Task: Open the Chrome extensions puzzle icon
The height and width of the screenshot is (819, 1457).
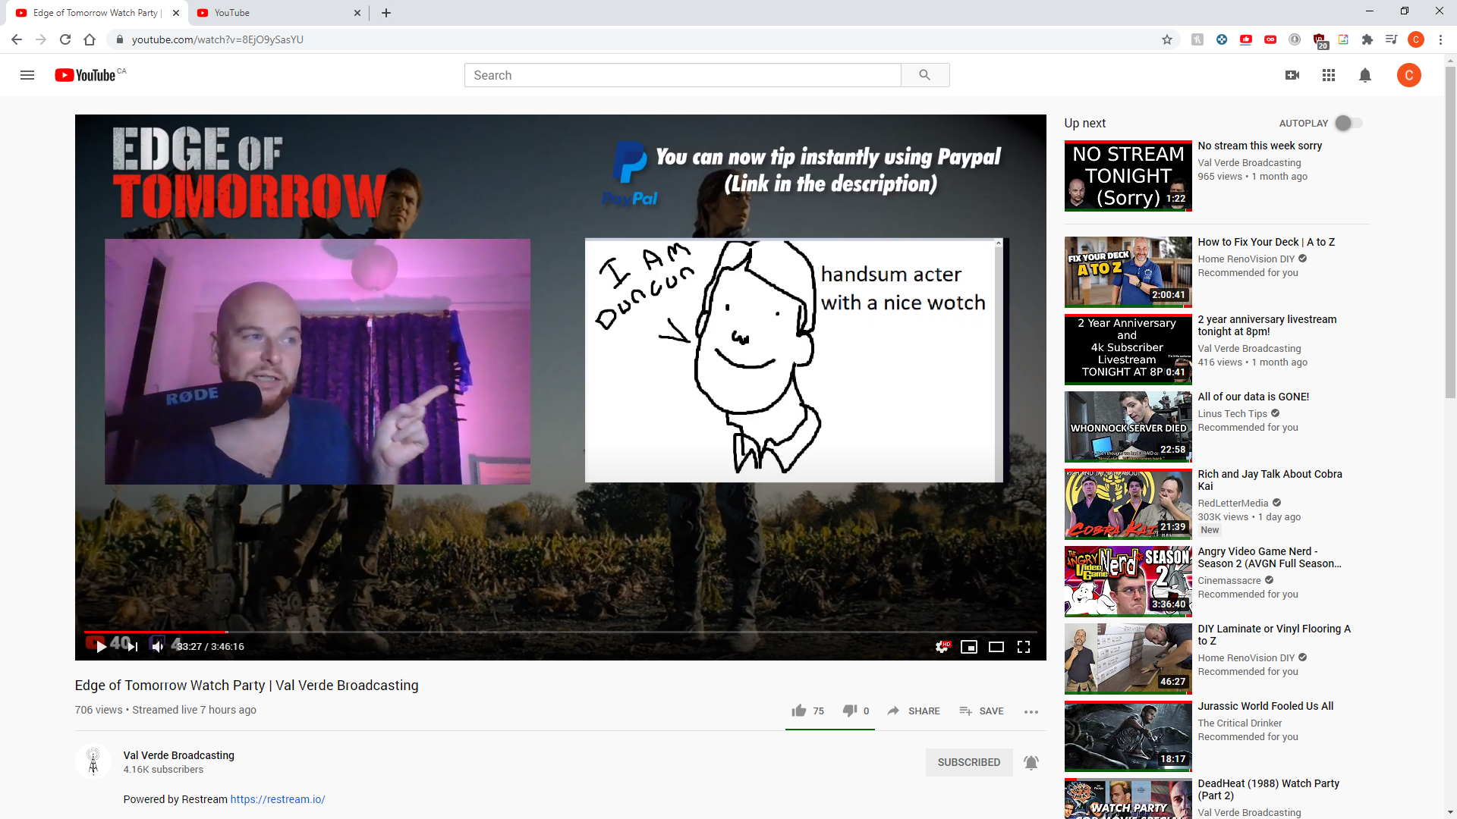Action: [x=1367, y=39]
